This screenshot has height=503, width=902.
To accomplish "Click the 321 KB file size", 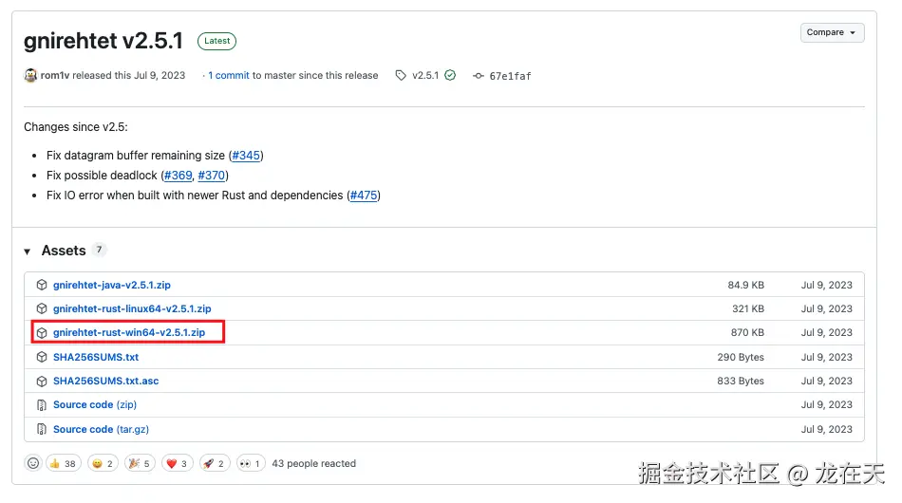I will click(x=748, y=308).
